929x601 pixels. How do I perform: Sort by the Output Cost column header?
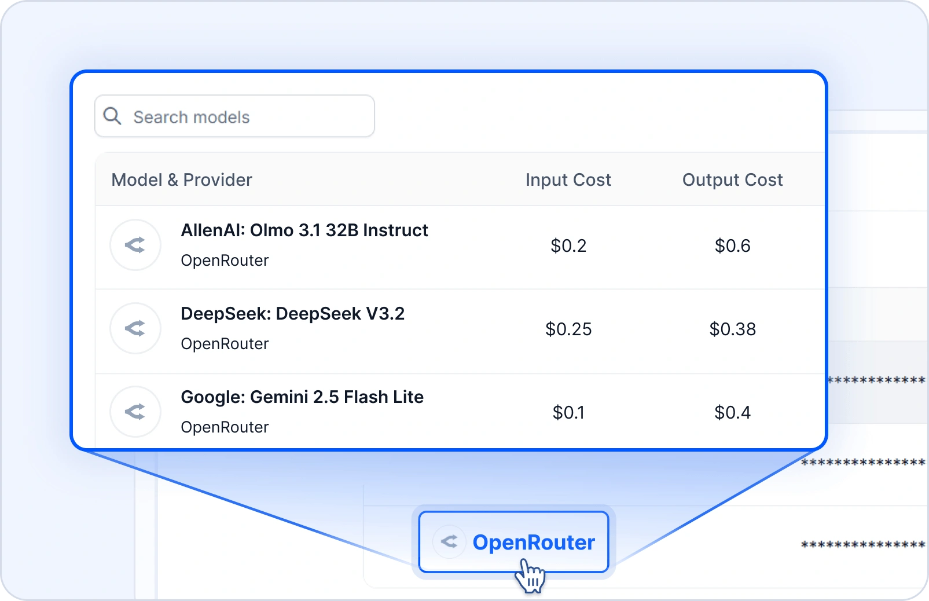732,179
